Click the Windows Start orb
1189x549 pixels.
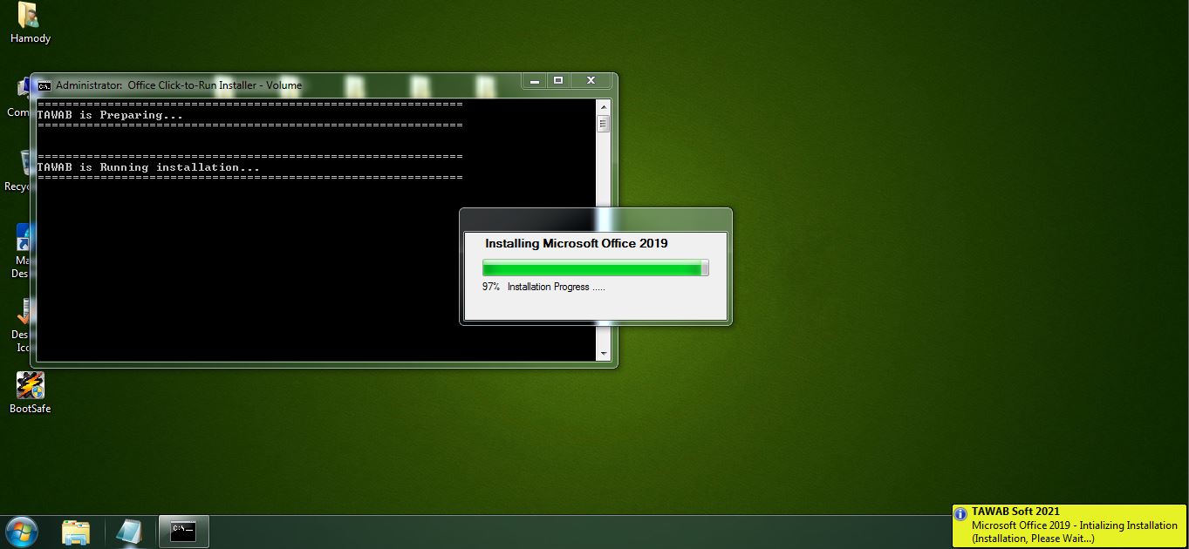pyautogui.click(x=21, y=531)
